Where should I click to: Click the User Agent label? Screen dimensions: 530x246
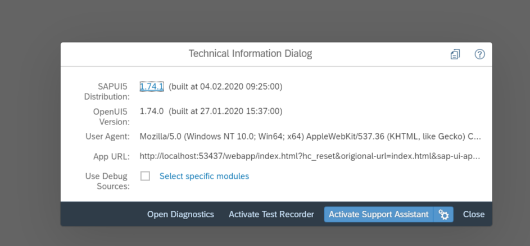coord(107,137)
